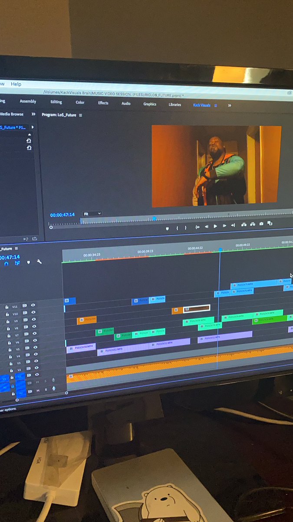Click the Mark In button
Viewport: 293px width, 522px height.
pyautogui.click(x=177, y=228)
